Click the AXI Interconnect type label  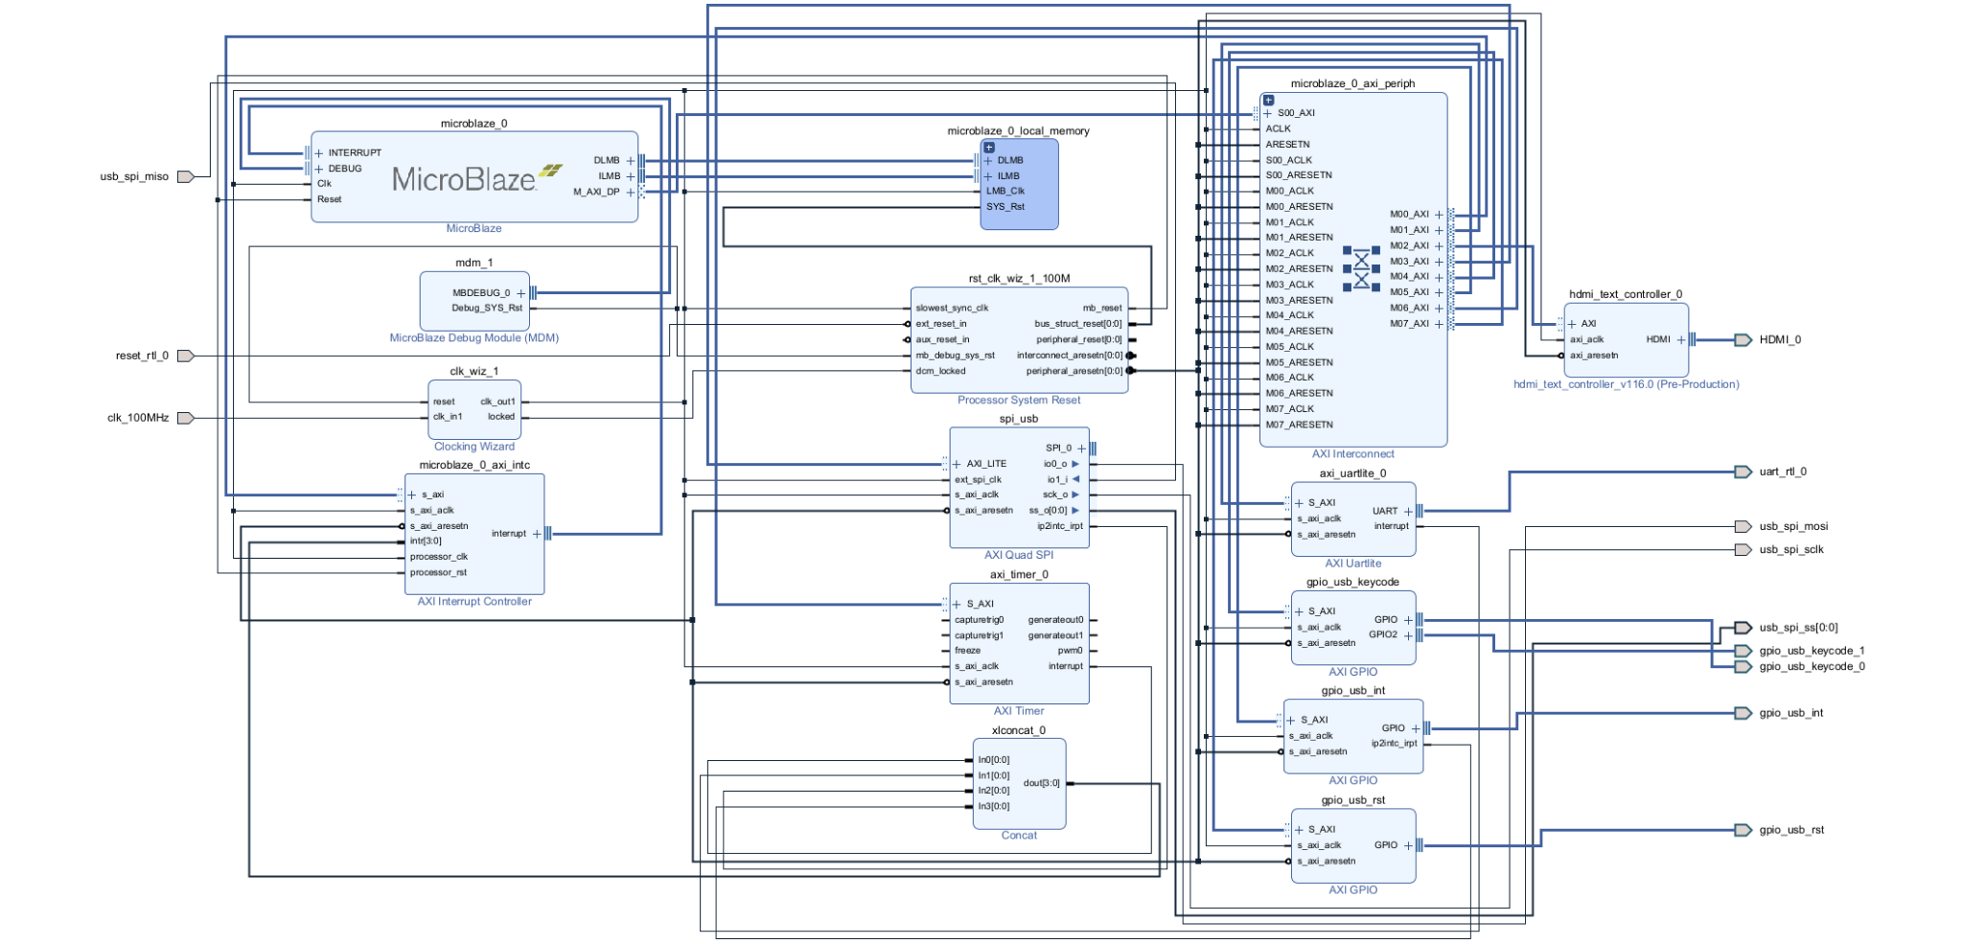[x=1353, y=454]
